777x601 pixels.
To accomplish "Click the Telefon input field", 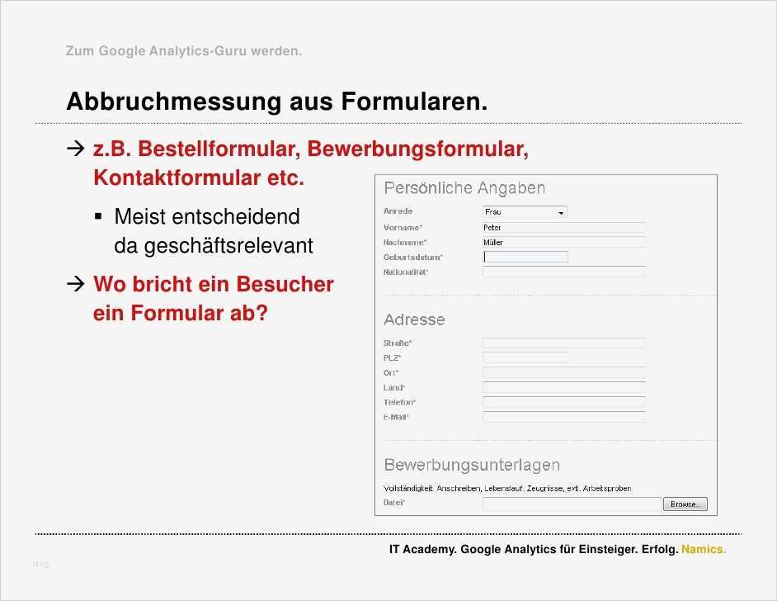I will coord(563,402).
